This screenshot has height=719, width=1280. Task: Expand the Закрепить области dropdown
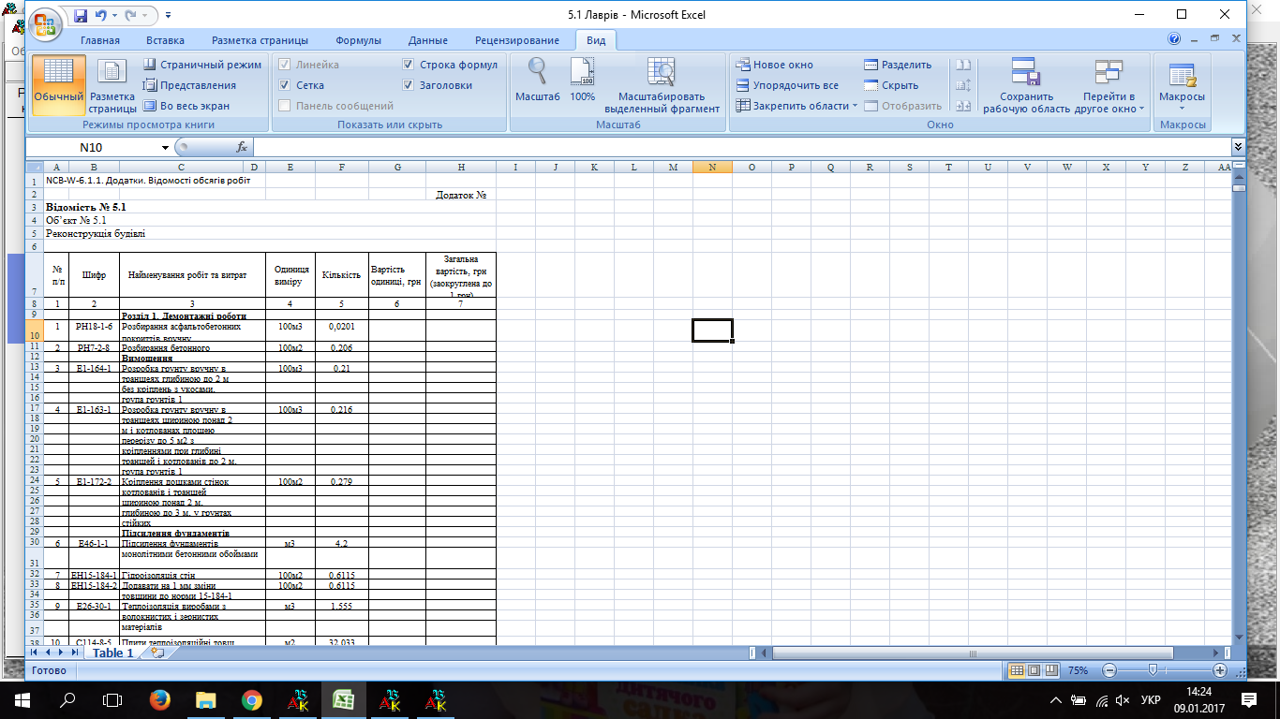coord(796,106)
